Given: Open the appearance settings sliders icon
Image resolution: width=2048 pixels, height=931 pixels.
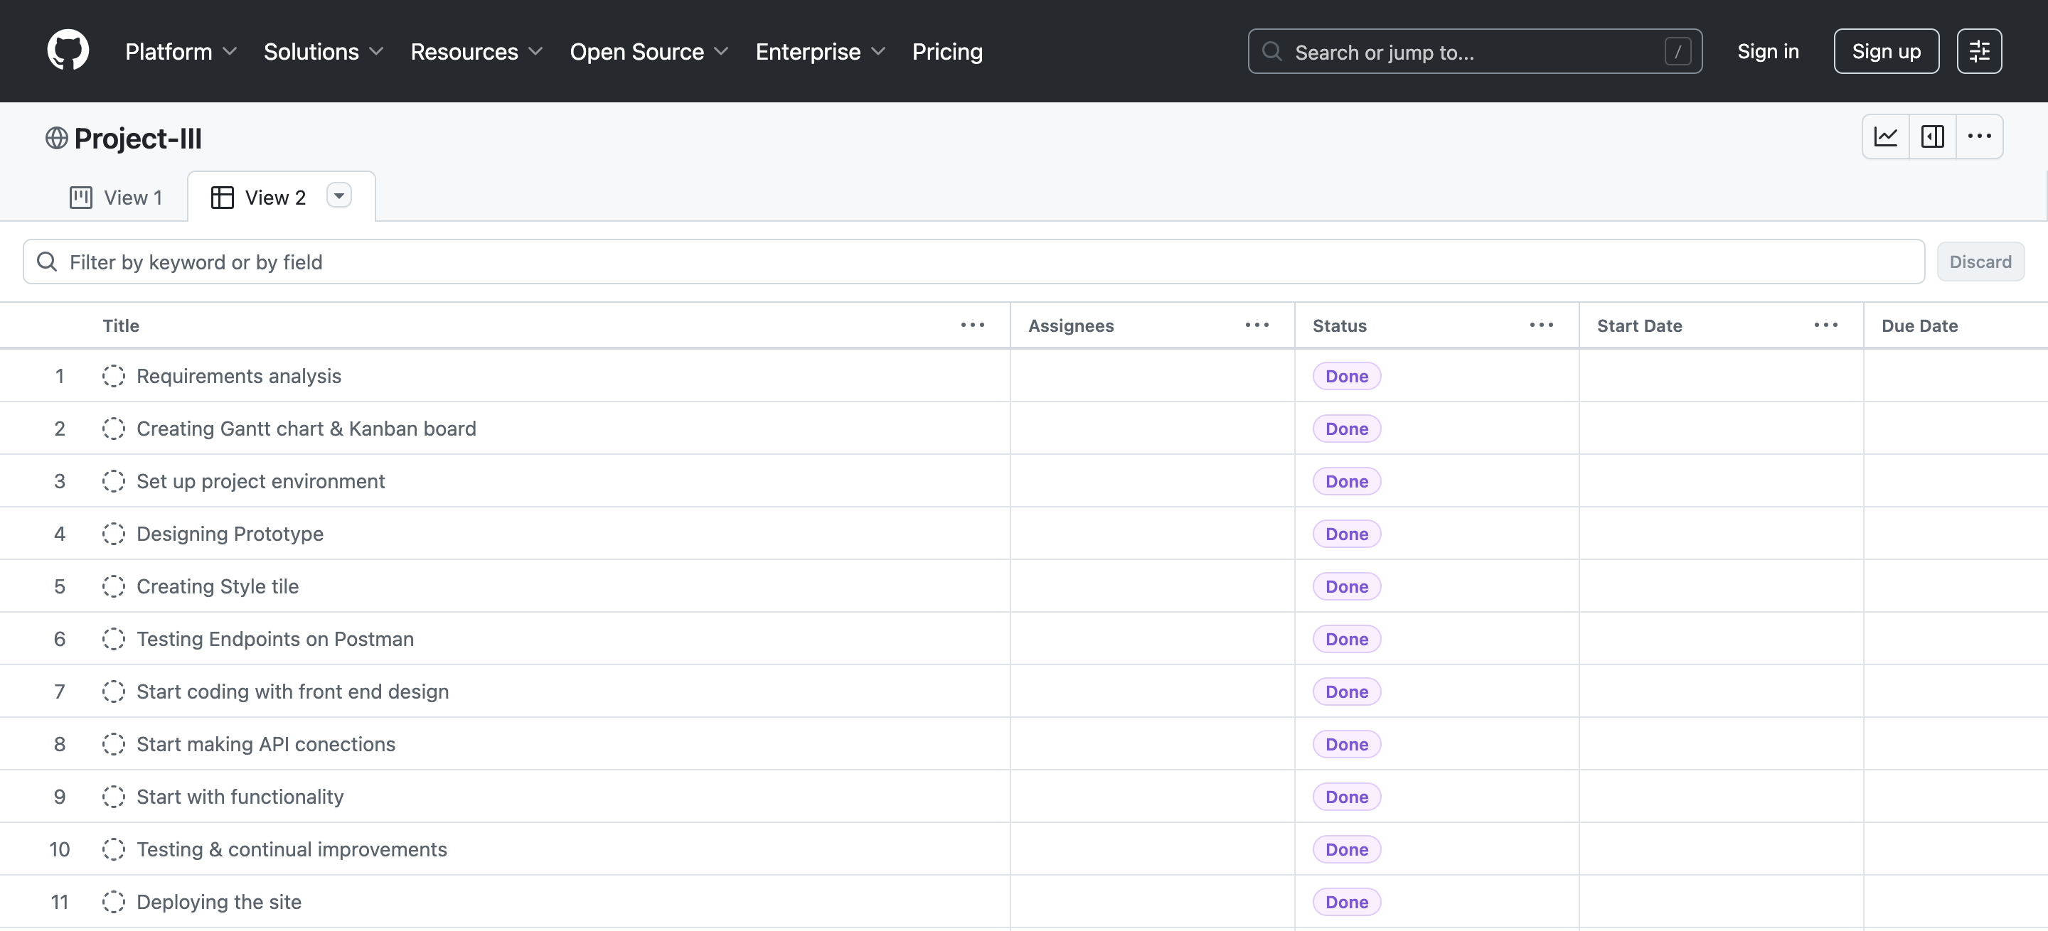Looking at the screenshot, I should [x=1979, y=52].
